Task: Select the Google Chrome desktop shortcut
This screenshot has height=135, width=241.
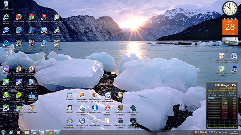Action: click(32, 18)
